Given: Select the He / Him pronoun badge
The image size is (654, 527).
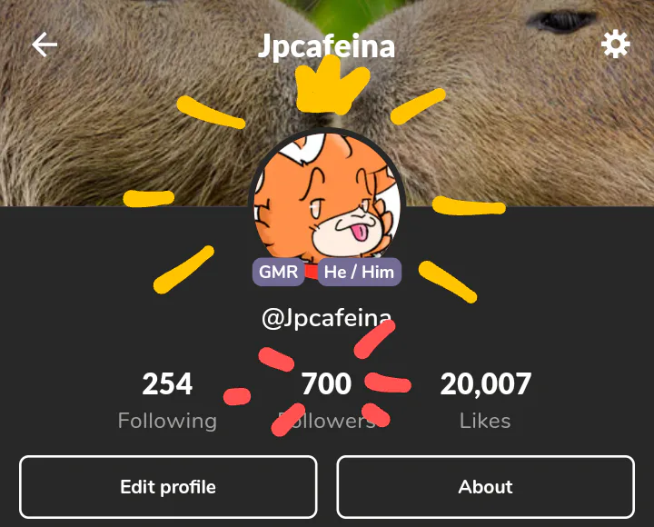Looking at the screenshot, I should [359, 272].
